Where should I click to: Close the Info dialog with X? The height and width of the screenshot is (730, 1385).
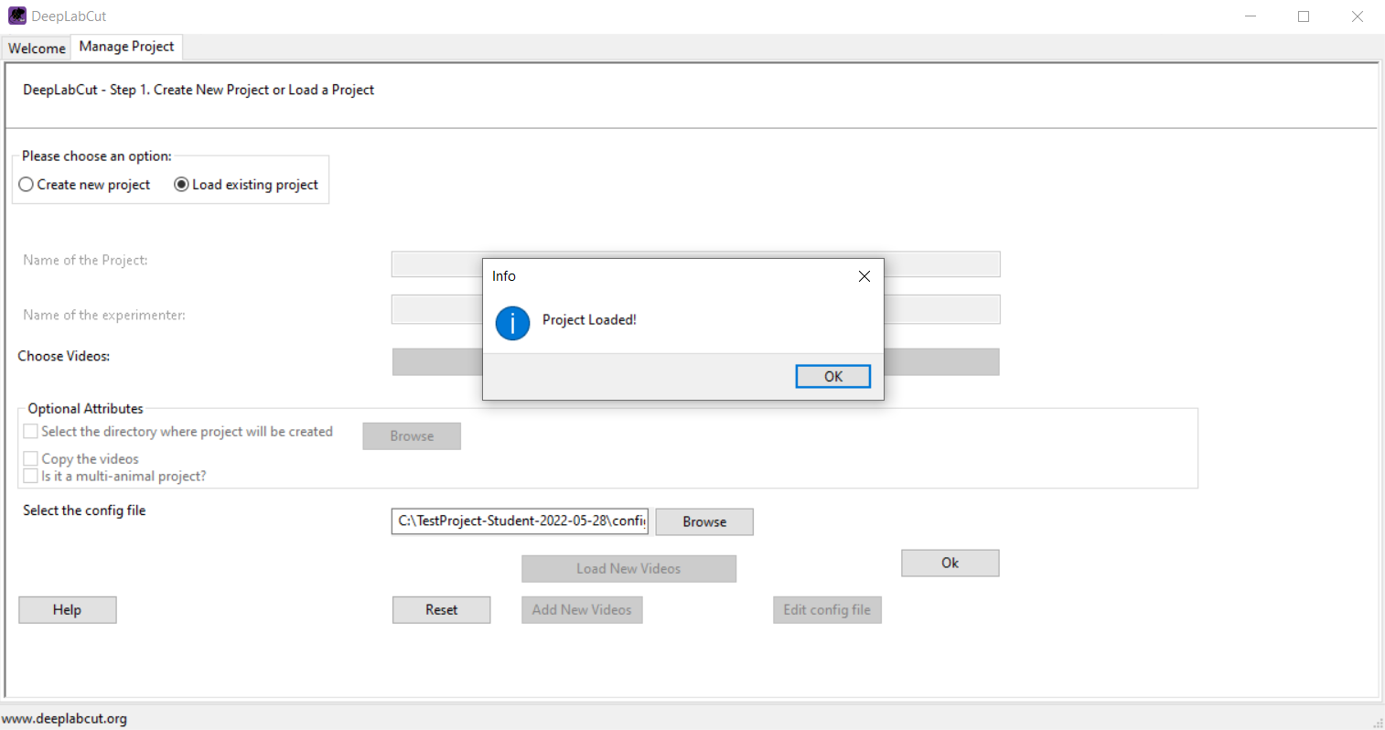tap(864, 276)
